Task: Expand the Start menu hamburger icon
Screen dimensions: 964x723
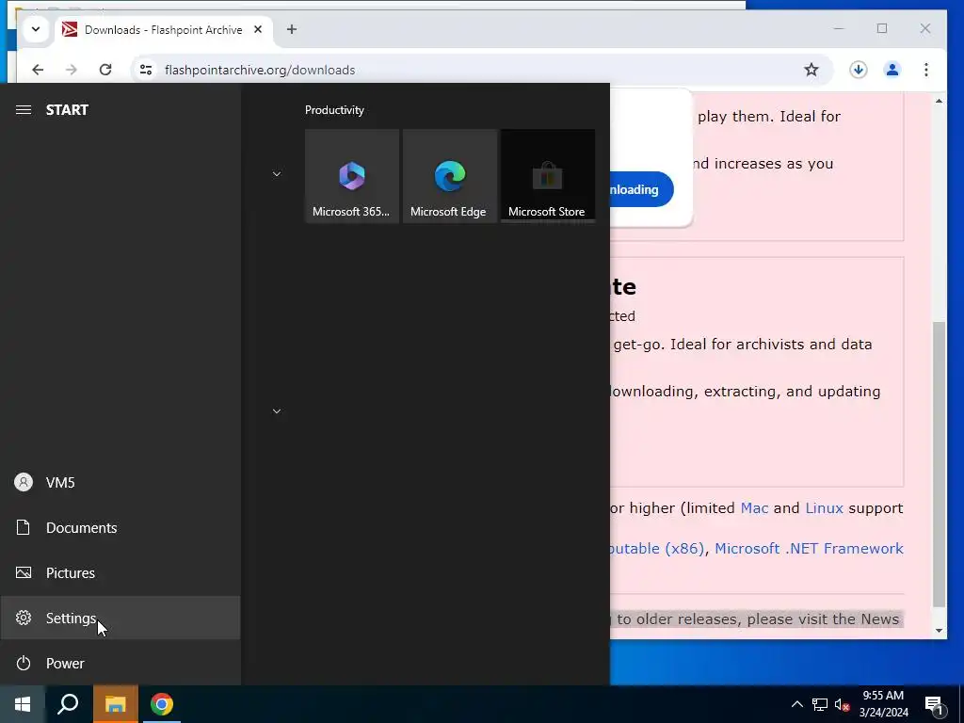Action: click(x=24, y=109)
